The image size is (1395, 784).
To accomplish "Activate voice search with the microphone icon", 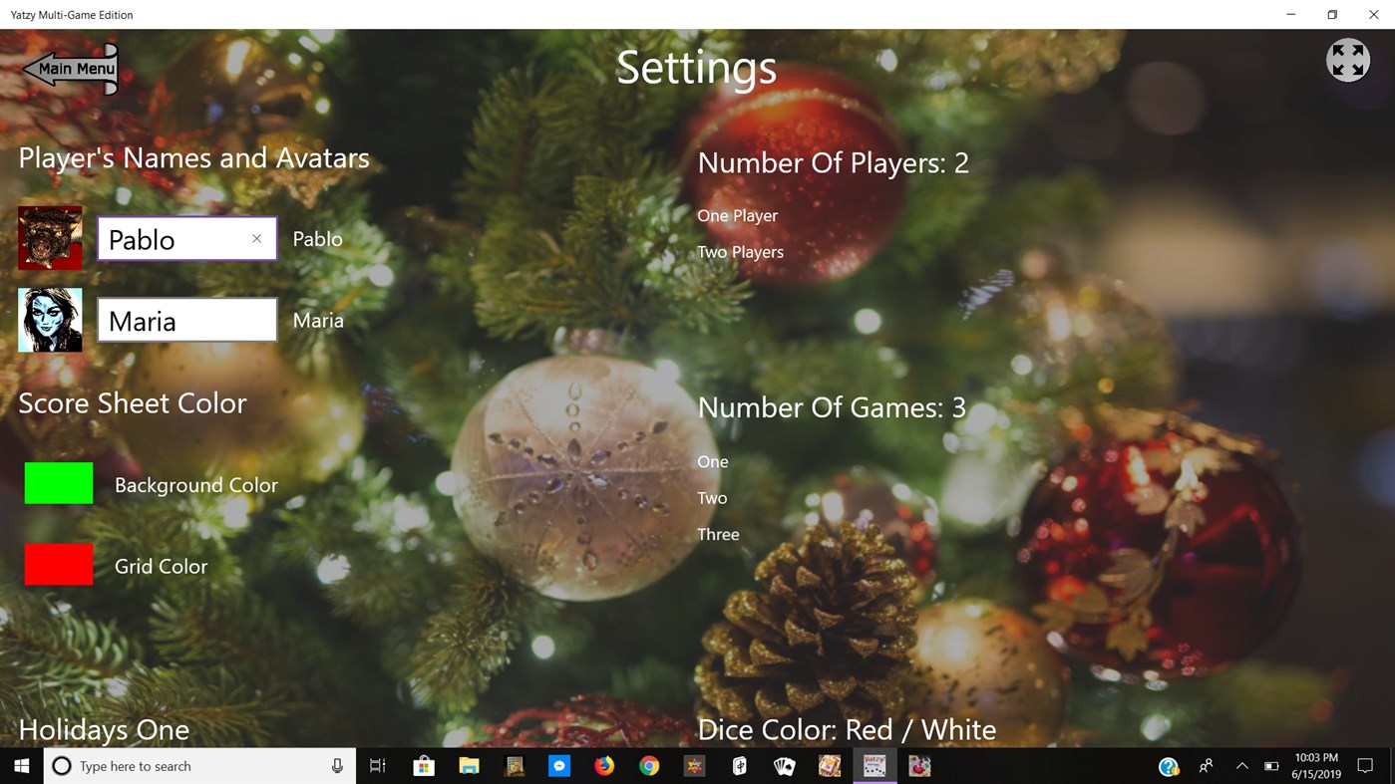I will tap(337, 765).
